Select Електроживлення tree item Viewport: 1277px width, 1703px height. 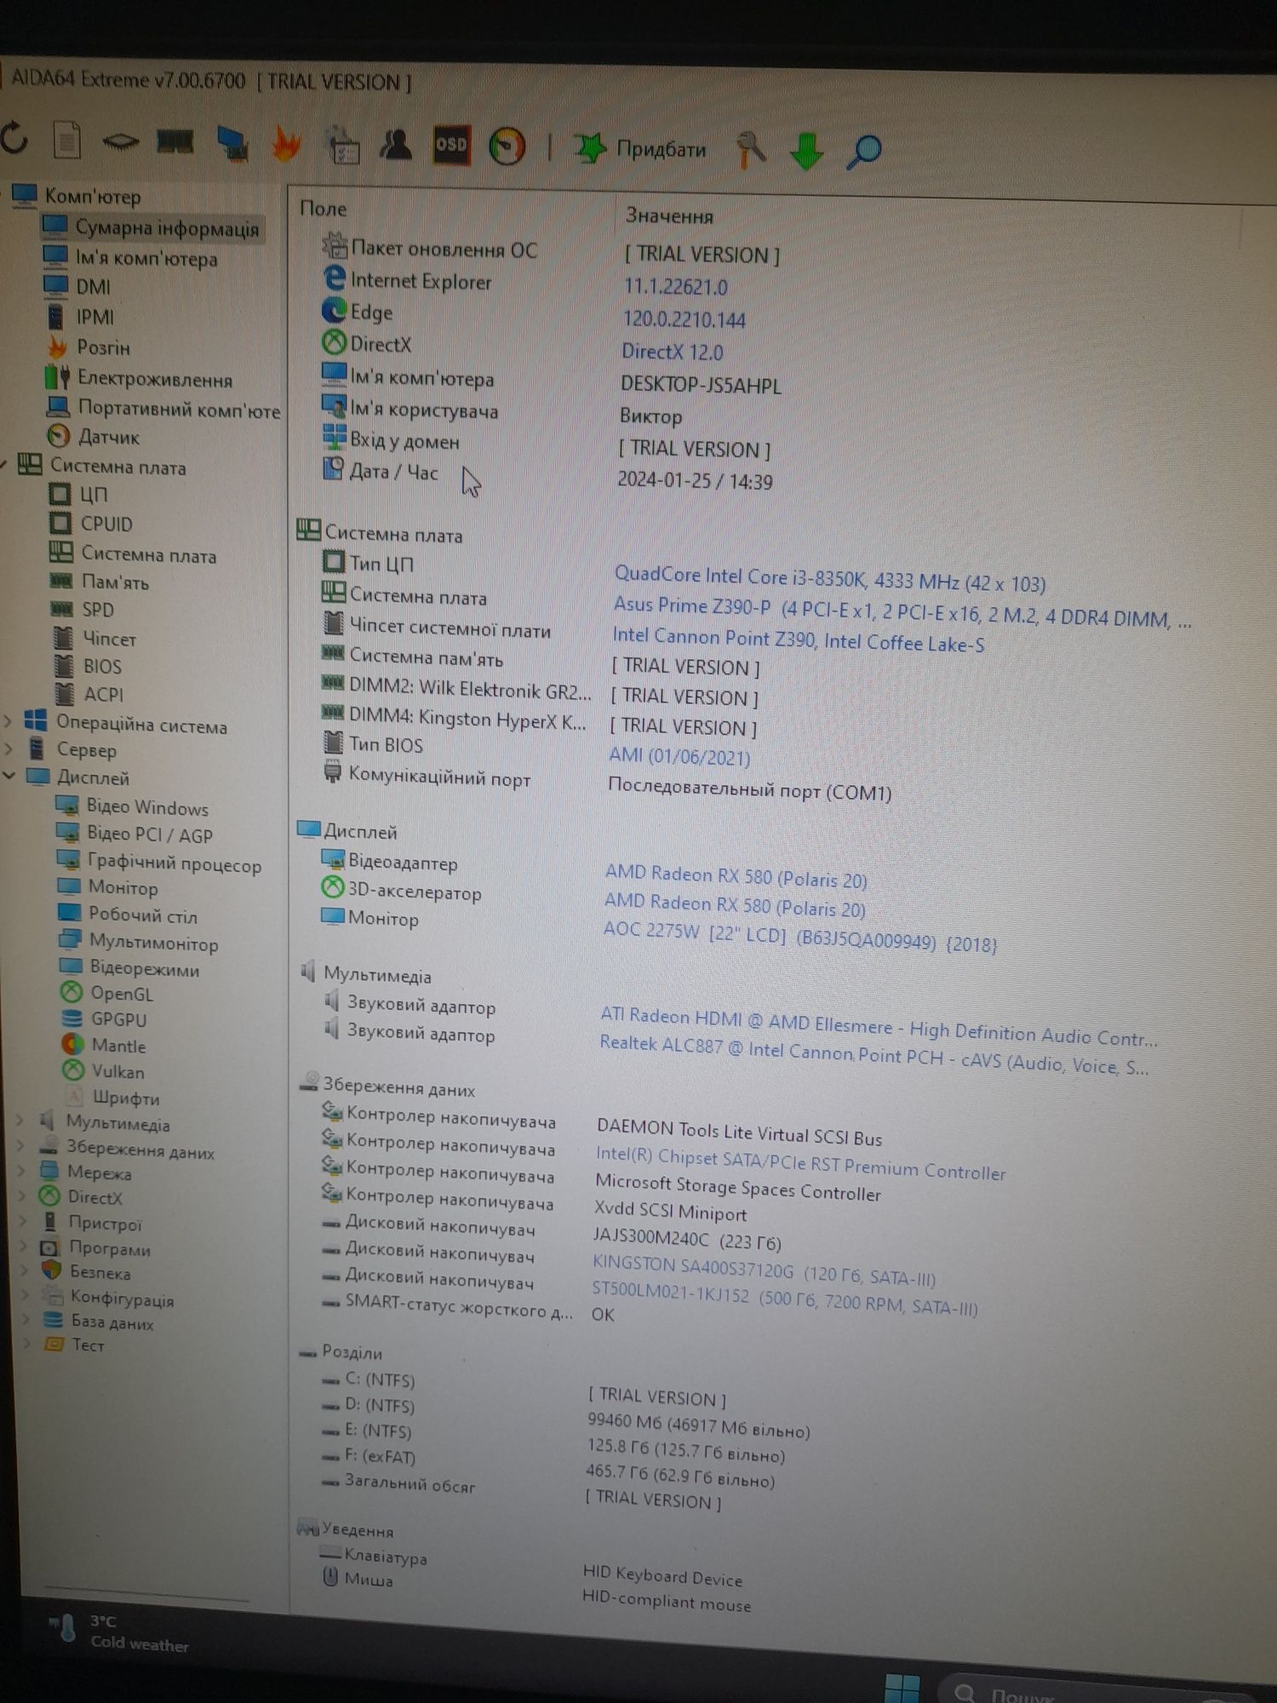pos(140,378)
